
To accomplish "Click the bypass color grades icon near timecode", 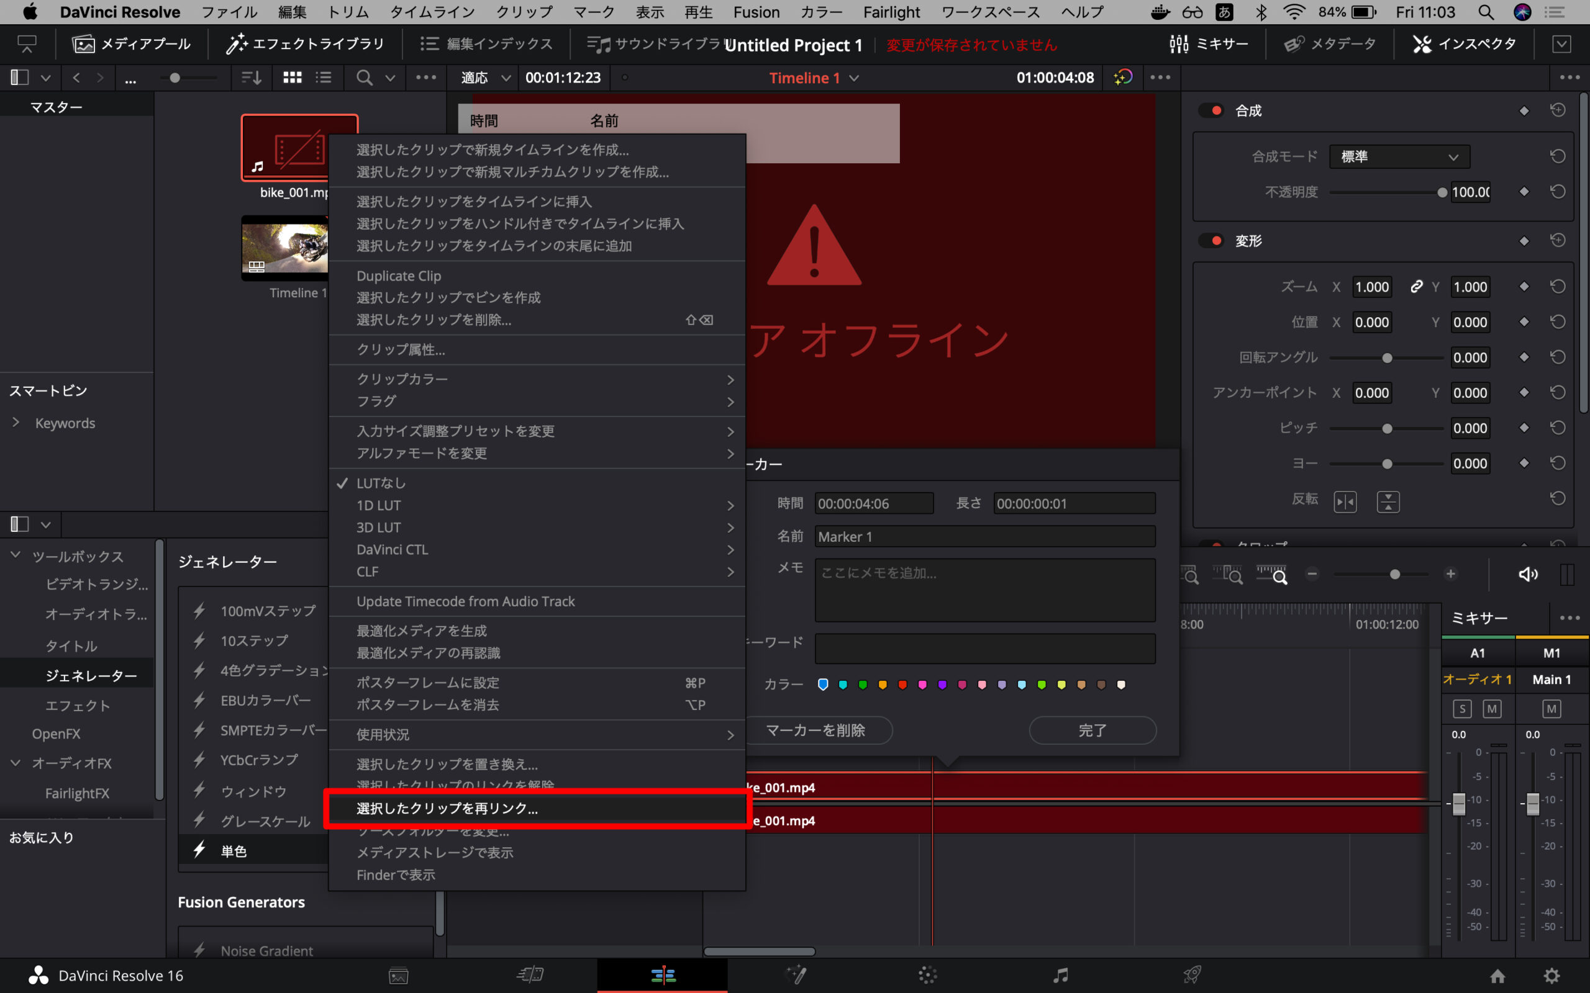I will pyautogui.click(x=1123, y=78).
